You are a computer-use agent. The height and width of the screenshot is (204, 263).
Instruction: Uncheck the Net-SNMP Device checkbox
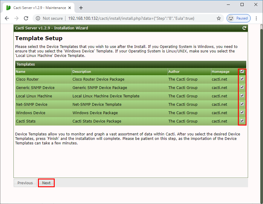coord(242,104)
